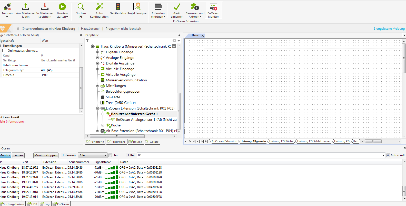Viewport: 406px width, 206px height.
Task: Open the Extension 'Alle' dropdown
Action: tap(93, 155)
